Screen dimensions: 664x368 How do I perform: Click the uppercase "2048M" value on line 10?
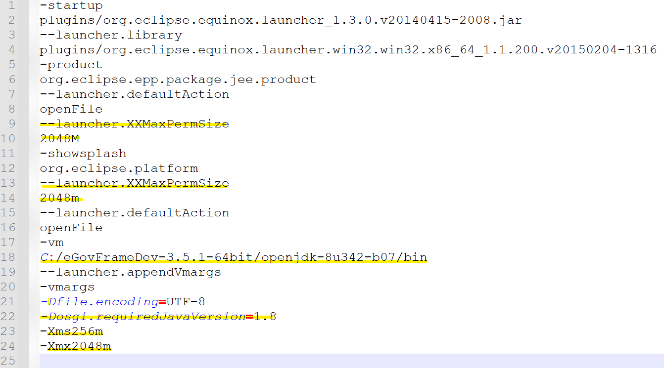[x=60, y=139]
